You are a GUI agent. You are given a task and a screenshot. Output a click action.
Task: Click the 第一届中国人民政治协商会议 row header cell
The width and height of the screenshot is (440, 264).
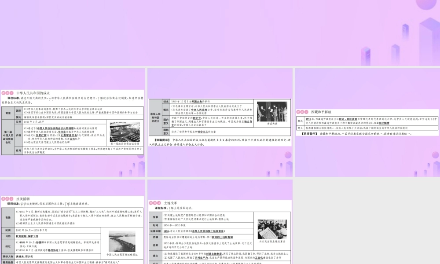pos(8,137)
